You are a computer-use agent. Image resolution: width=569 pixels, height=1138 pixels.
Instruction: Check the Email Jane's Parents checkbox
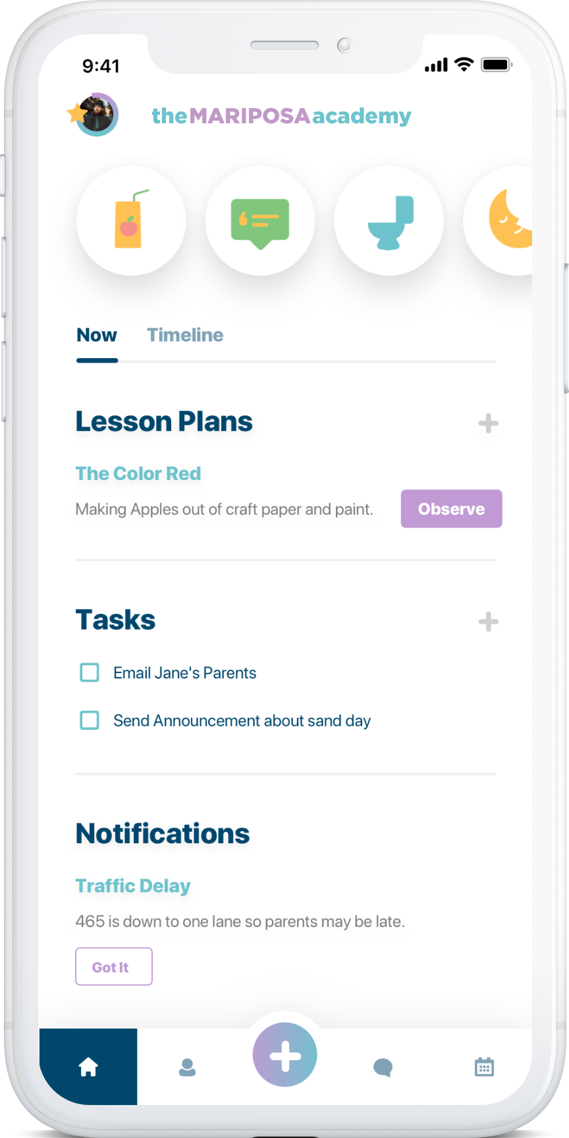pos(90,673)
